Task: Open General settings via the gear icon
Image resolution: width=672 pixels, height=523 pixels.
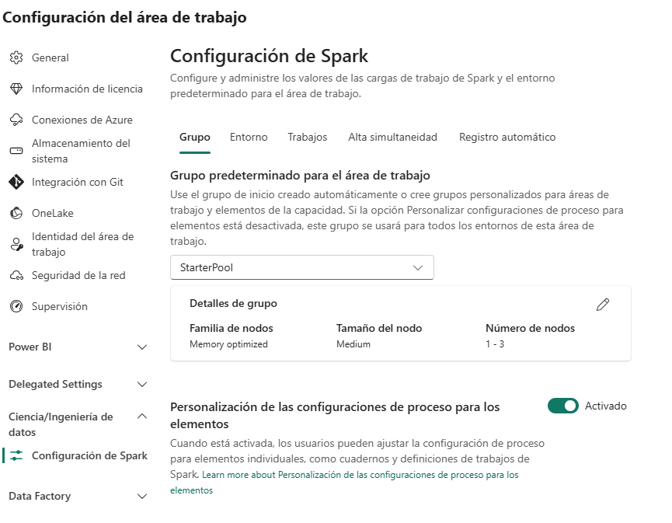Action: (x=16, y=58)
